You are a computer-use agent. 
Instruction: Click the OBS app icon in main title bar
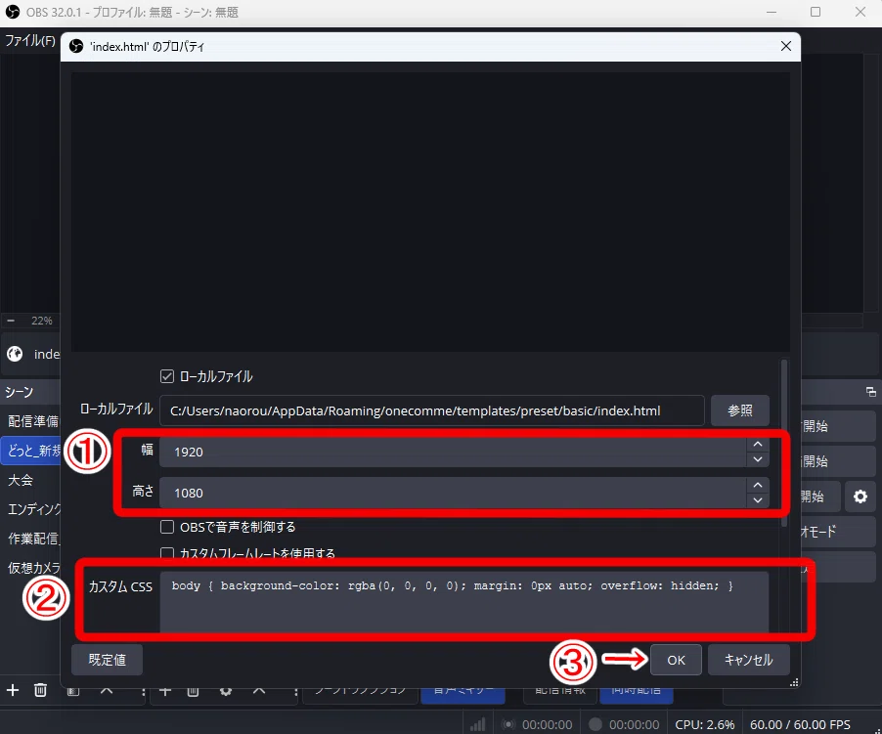pyautogui.click(x=13, y=12)
